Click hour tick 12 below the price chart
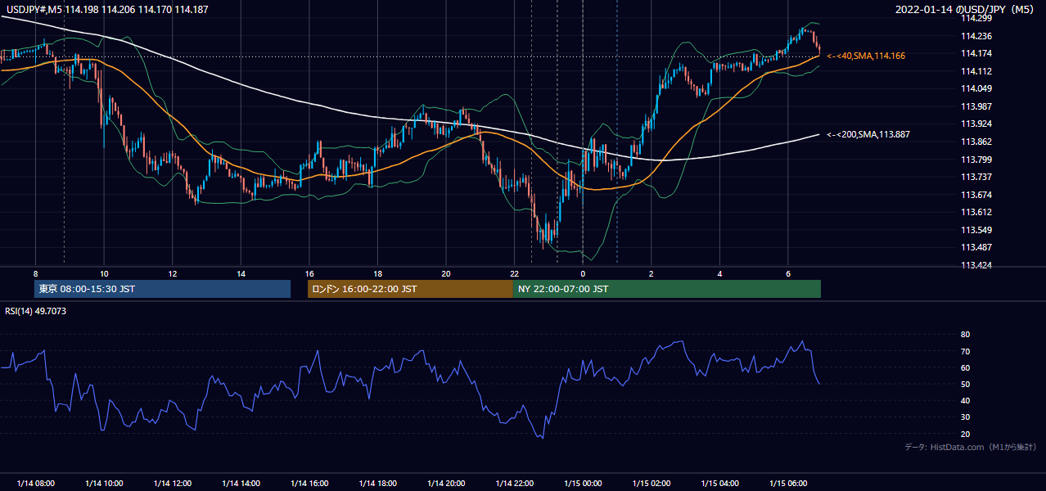 [x=172, y=273]
